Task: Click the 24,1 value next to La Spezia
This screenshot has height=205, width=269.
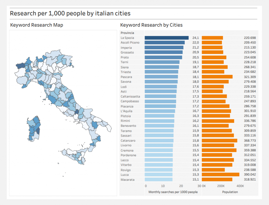Action: coord(195,38)
